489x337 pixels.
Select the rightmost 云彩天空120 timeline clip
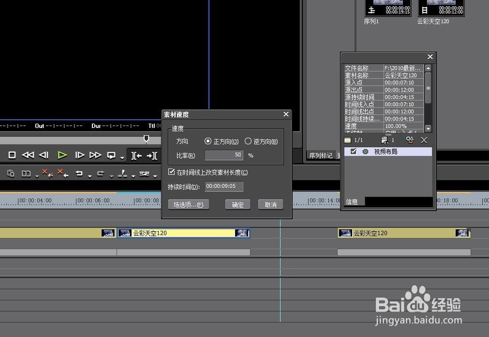tap(404, 233)
